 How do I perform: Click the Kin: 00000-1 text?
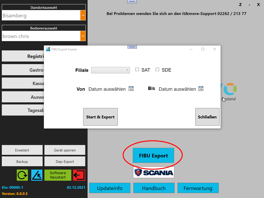pos(12,187)
